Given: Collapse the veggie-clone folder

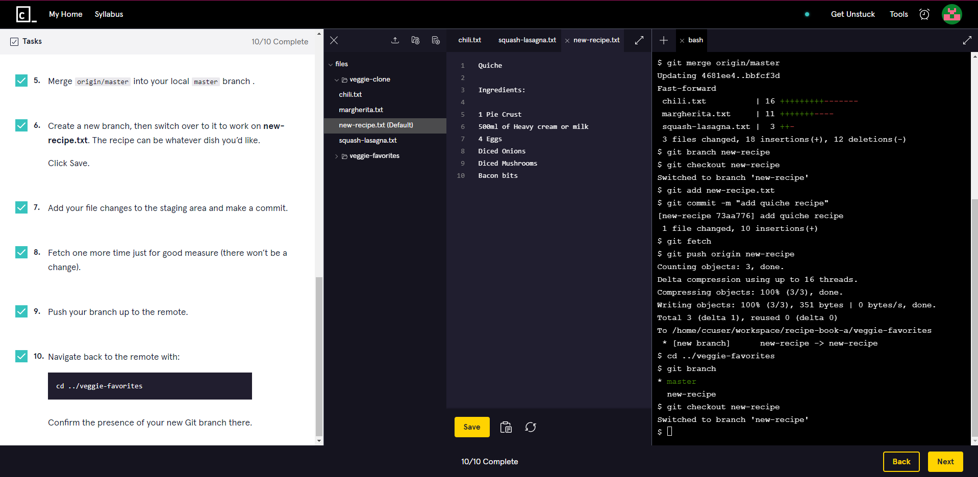Looking at the screenshot, I should coord(337,79).
